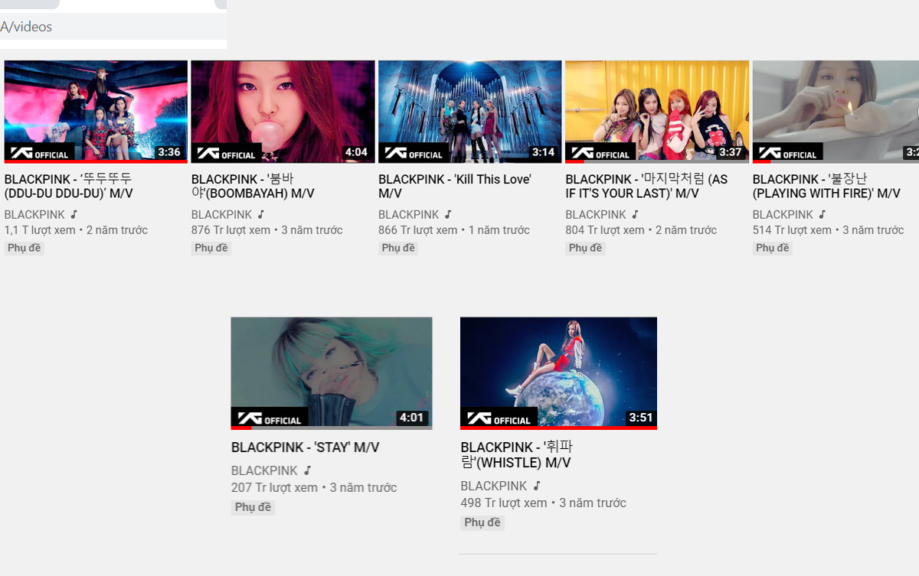
Task: Open the AS IF IT'S YOUR LAST title link
Action: 646,187
